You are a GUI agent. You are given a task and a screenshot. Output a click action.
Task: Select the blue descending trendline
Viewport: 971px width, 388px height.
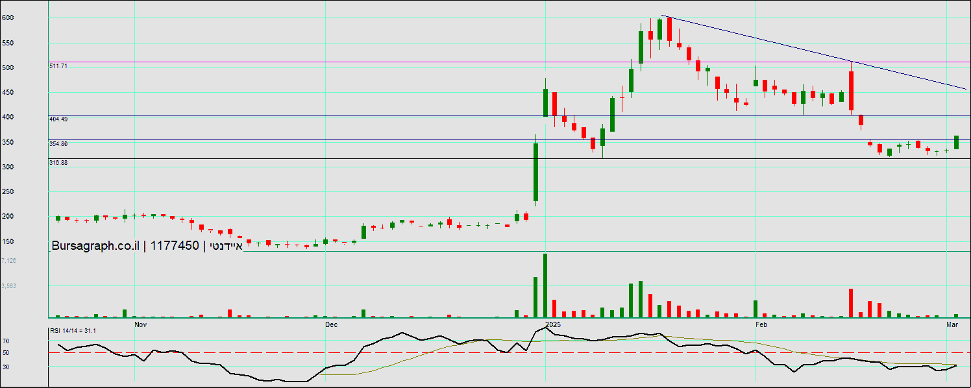coord(814,52)
